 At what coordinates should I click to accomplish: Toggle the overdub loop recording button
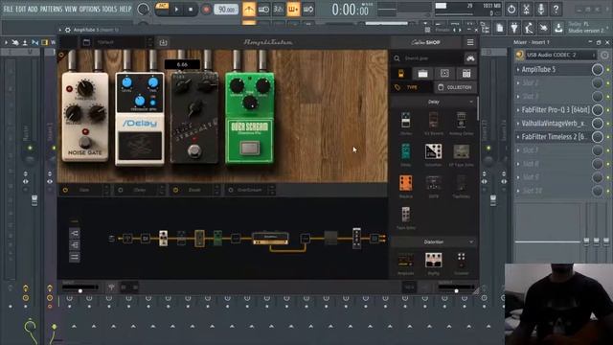pyautogui.click(x=293, y=9)
